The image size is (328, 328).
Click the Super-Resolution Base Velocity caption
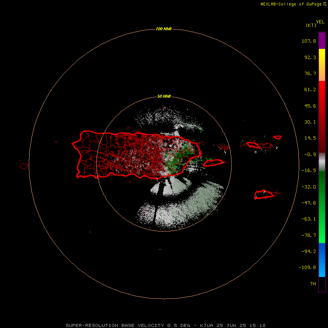(165, 325)
